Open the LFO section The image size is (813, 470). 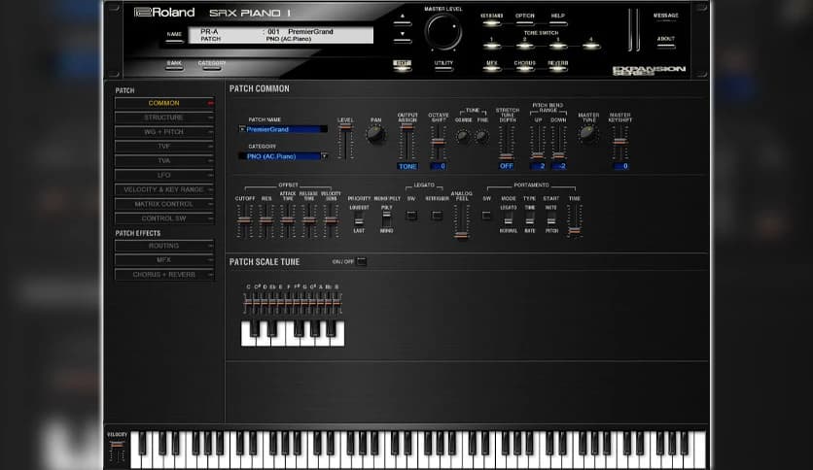(x=164, y=176)
